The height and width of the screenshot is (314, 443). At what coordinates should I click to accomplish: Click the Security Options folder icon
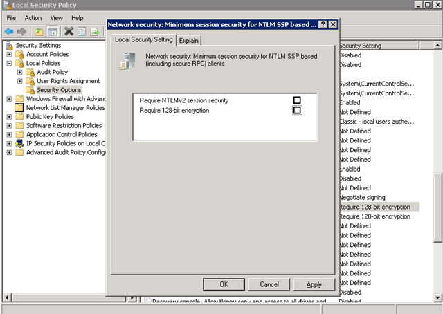coord(30,90)
